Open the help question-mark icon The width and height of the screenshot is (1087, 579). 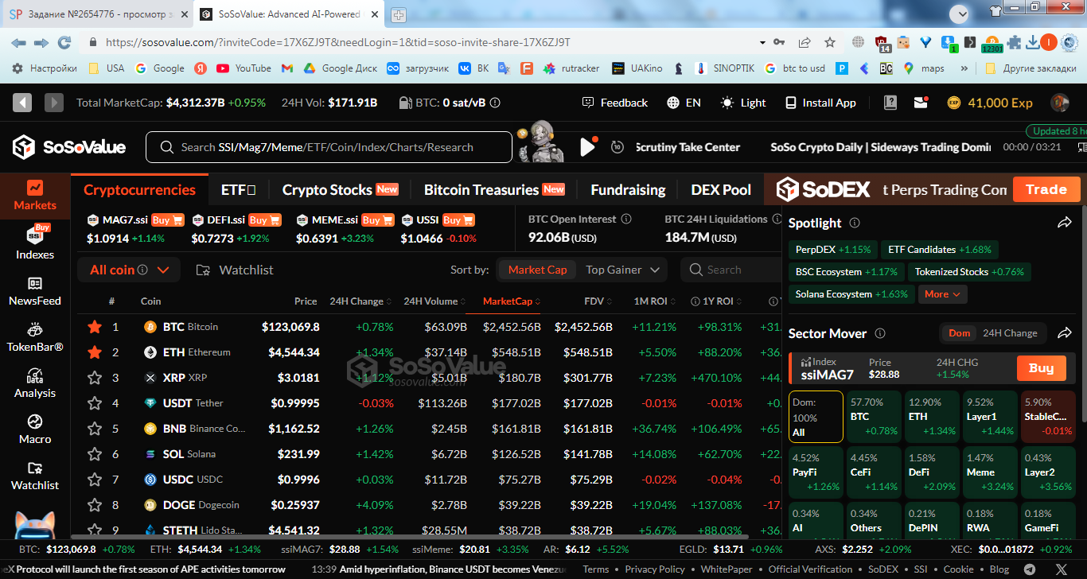891,103
